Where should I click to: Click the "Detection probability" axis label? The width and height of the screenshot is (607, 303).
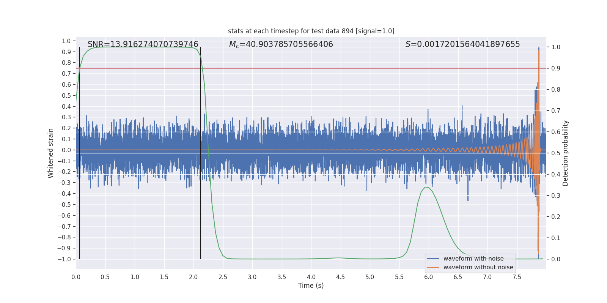pos(565,153)
